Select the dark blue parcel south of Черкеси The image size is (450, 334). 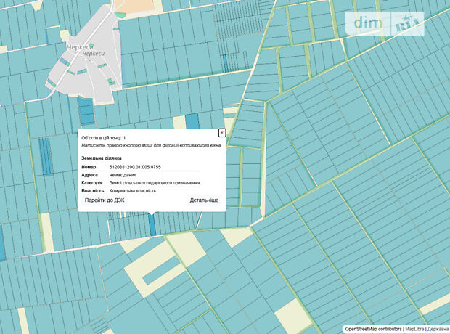tap(86, 111)
